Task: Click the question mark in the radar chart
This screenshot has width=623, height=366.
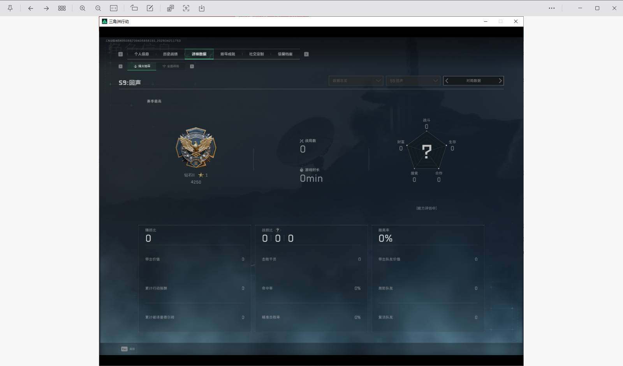Action: (427, 151)
